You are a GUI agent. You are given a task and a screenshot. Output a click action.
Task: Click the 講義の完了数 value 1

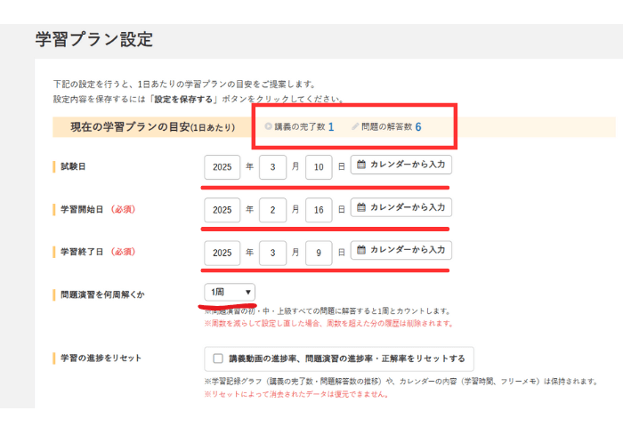click(x=331, y=126)
